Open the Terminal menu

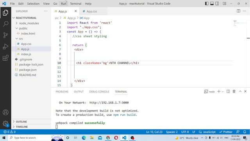pos(75,4)
